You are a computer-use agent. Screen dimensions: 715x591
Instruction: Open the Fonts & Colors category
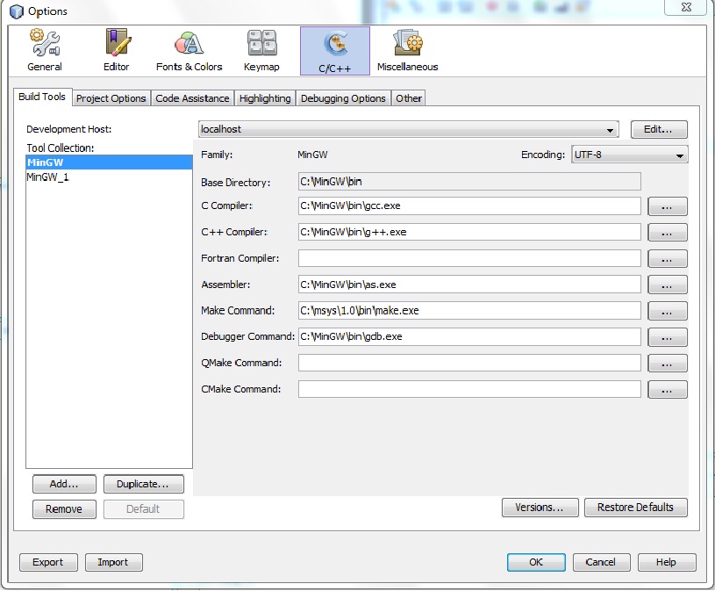coord(189,51)
